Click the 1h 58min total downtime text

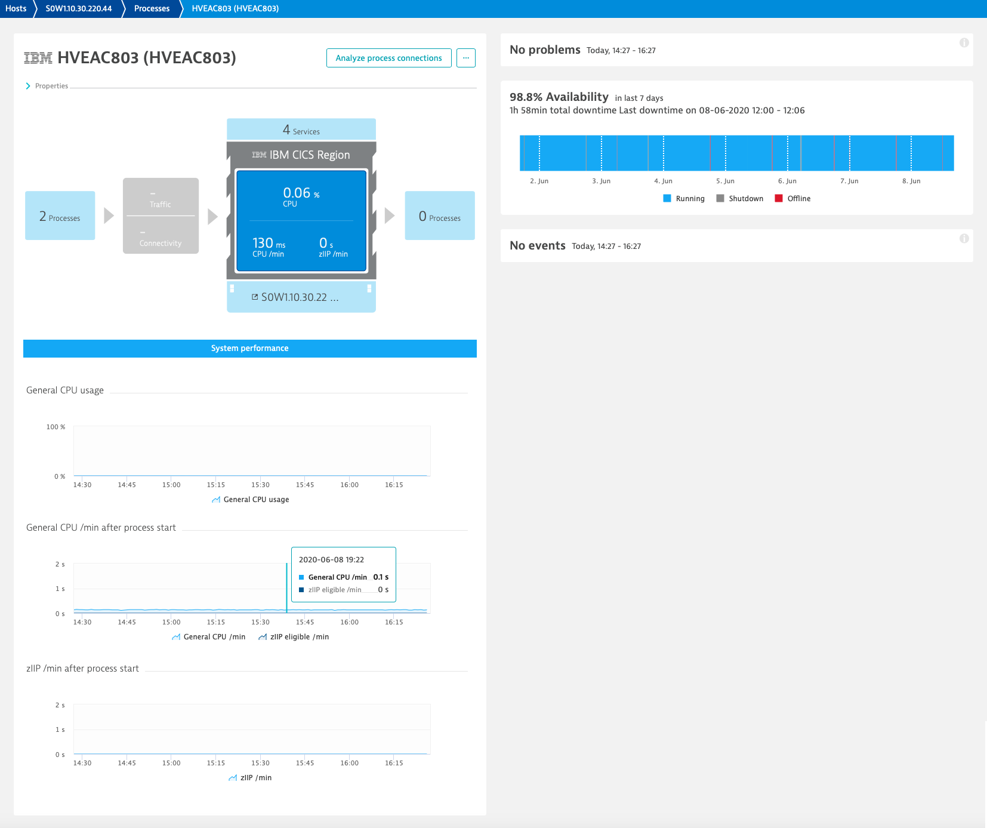pyautogui.click(x=563, y=110)
